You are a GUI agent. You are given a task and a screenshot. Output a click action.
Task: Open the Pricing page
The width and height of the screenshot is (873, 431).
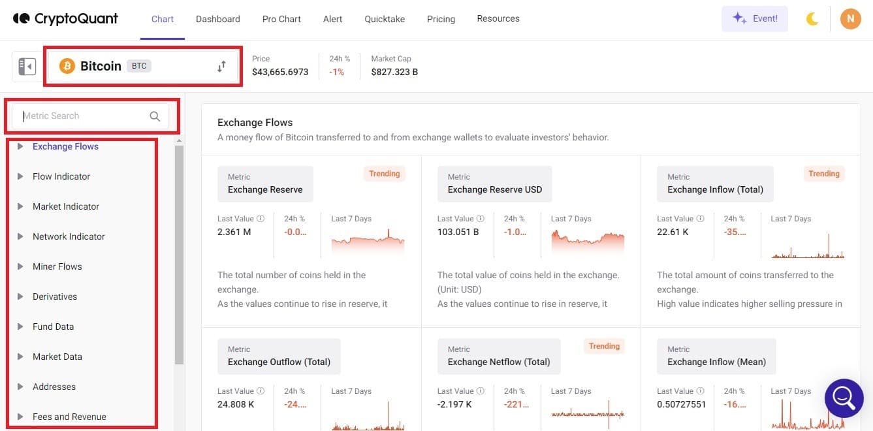(441, 19)
